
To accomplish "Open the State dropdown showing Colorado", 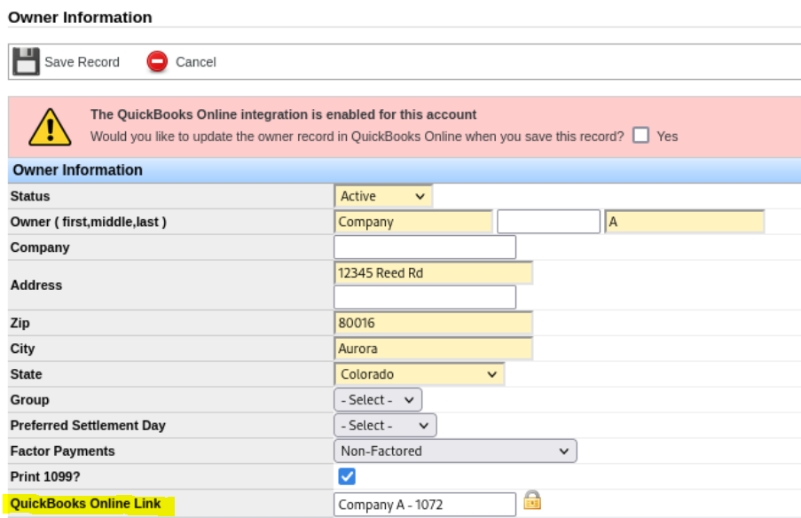I will (x=420, y=374).
